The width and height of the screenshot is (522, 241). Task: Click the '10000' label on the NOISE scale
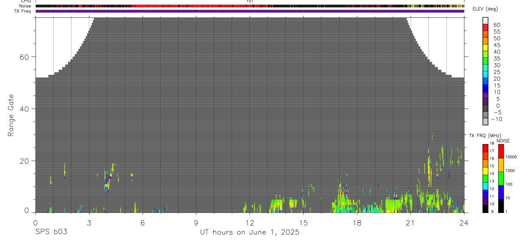click(x=512, y=157)
